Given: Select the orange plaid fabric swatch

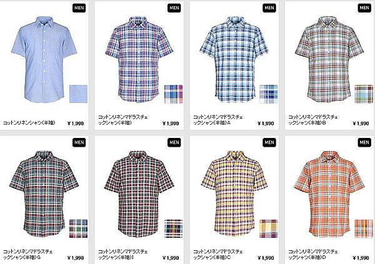Looking at the screenshot, I should (364, 228).
